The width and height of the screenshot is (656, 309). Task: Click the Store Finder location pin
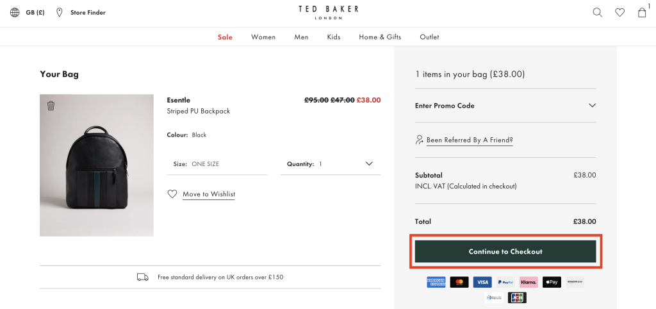click(60, 13)
